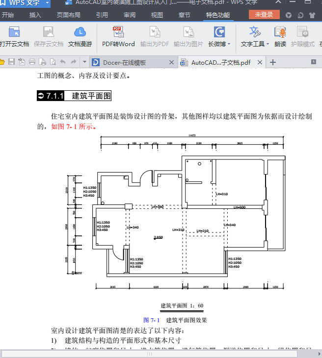Click 输出为PDF export icon

[155, 32]
